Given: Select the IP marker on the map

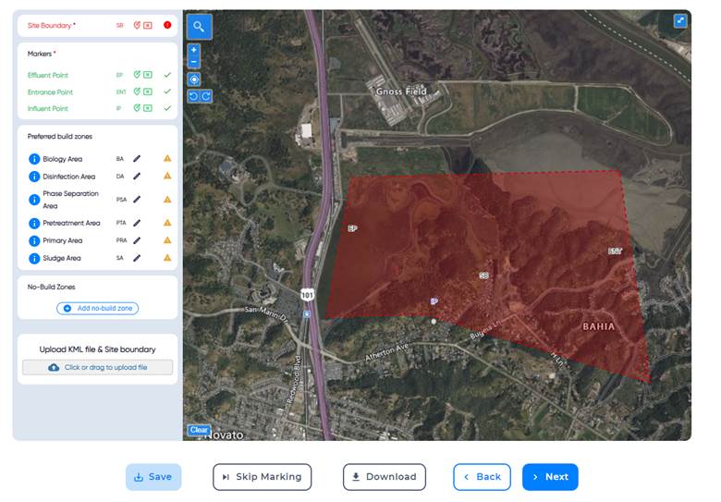Looking at the screenshot, I should pos(434,301).
